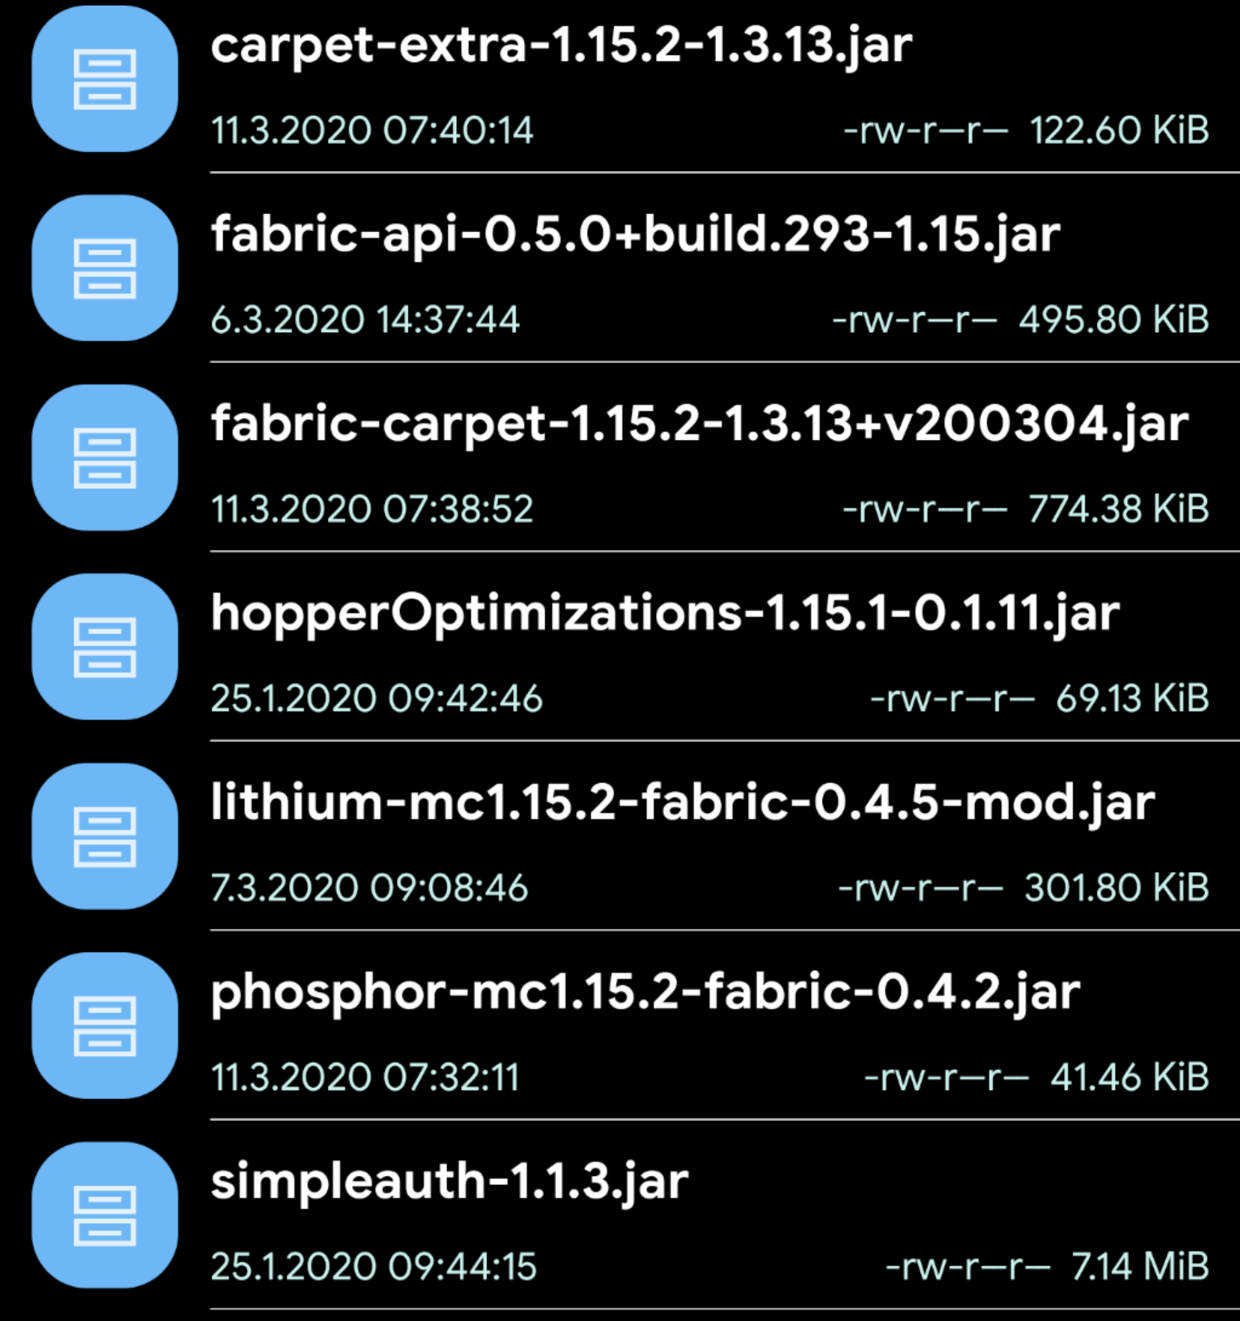
Task: Tap the archive icon beside fabric-api-0.5.0+build.293-1.15.jar
Action: tap(105, 268)
